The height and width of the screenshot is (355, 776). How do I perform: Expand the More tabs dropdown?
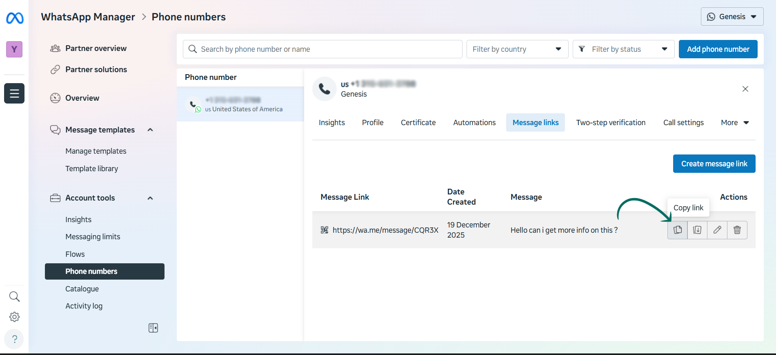click(734, 123)
